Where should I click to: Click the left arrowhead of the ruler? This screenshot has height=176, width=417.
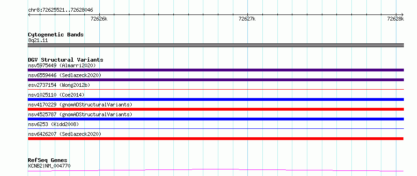[x=29, y=14]
